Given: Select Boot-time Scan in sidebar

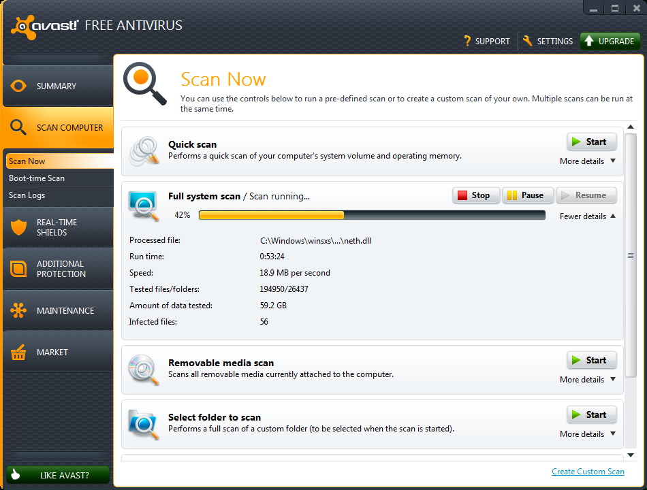Looking at the screenshot, I should pyautogui.click(x=60, y=178).
